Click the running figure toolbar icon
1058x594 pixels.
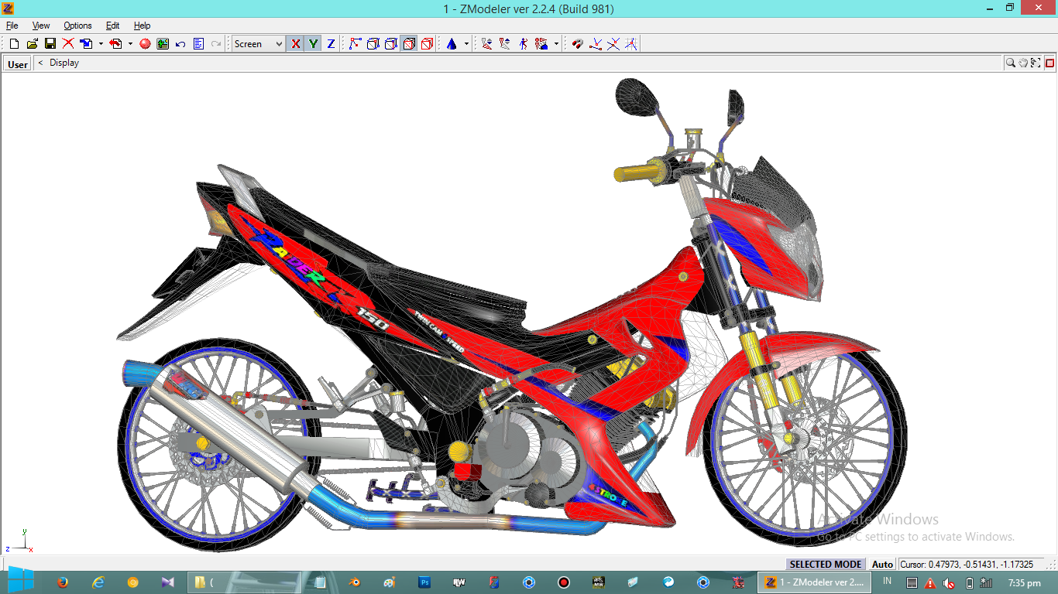524,44
